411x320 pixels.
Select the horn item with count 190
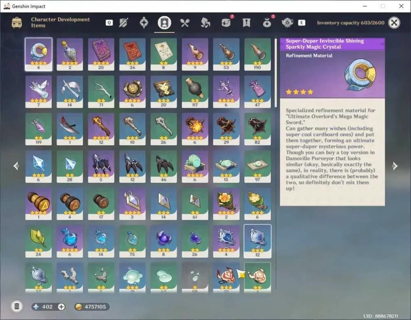pyautogui.click(x=257, y=55)
